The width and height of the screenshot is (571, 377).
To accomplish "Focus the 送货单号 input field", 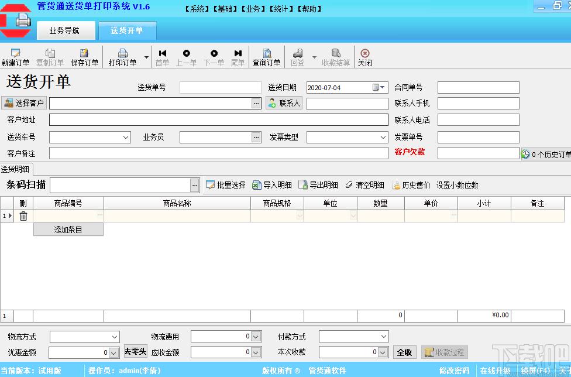I will (221, 87).
